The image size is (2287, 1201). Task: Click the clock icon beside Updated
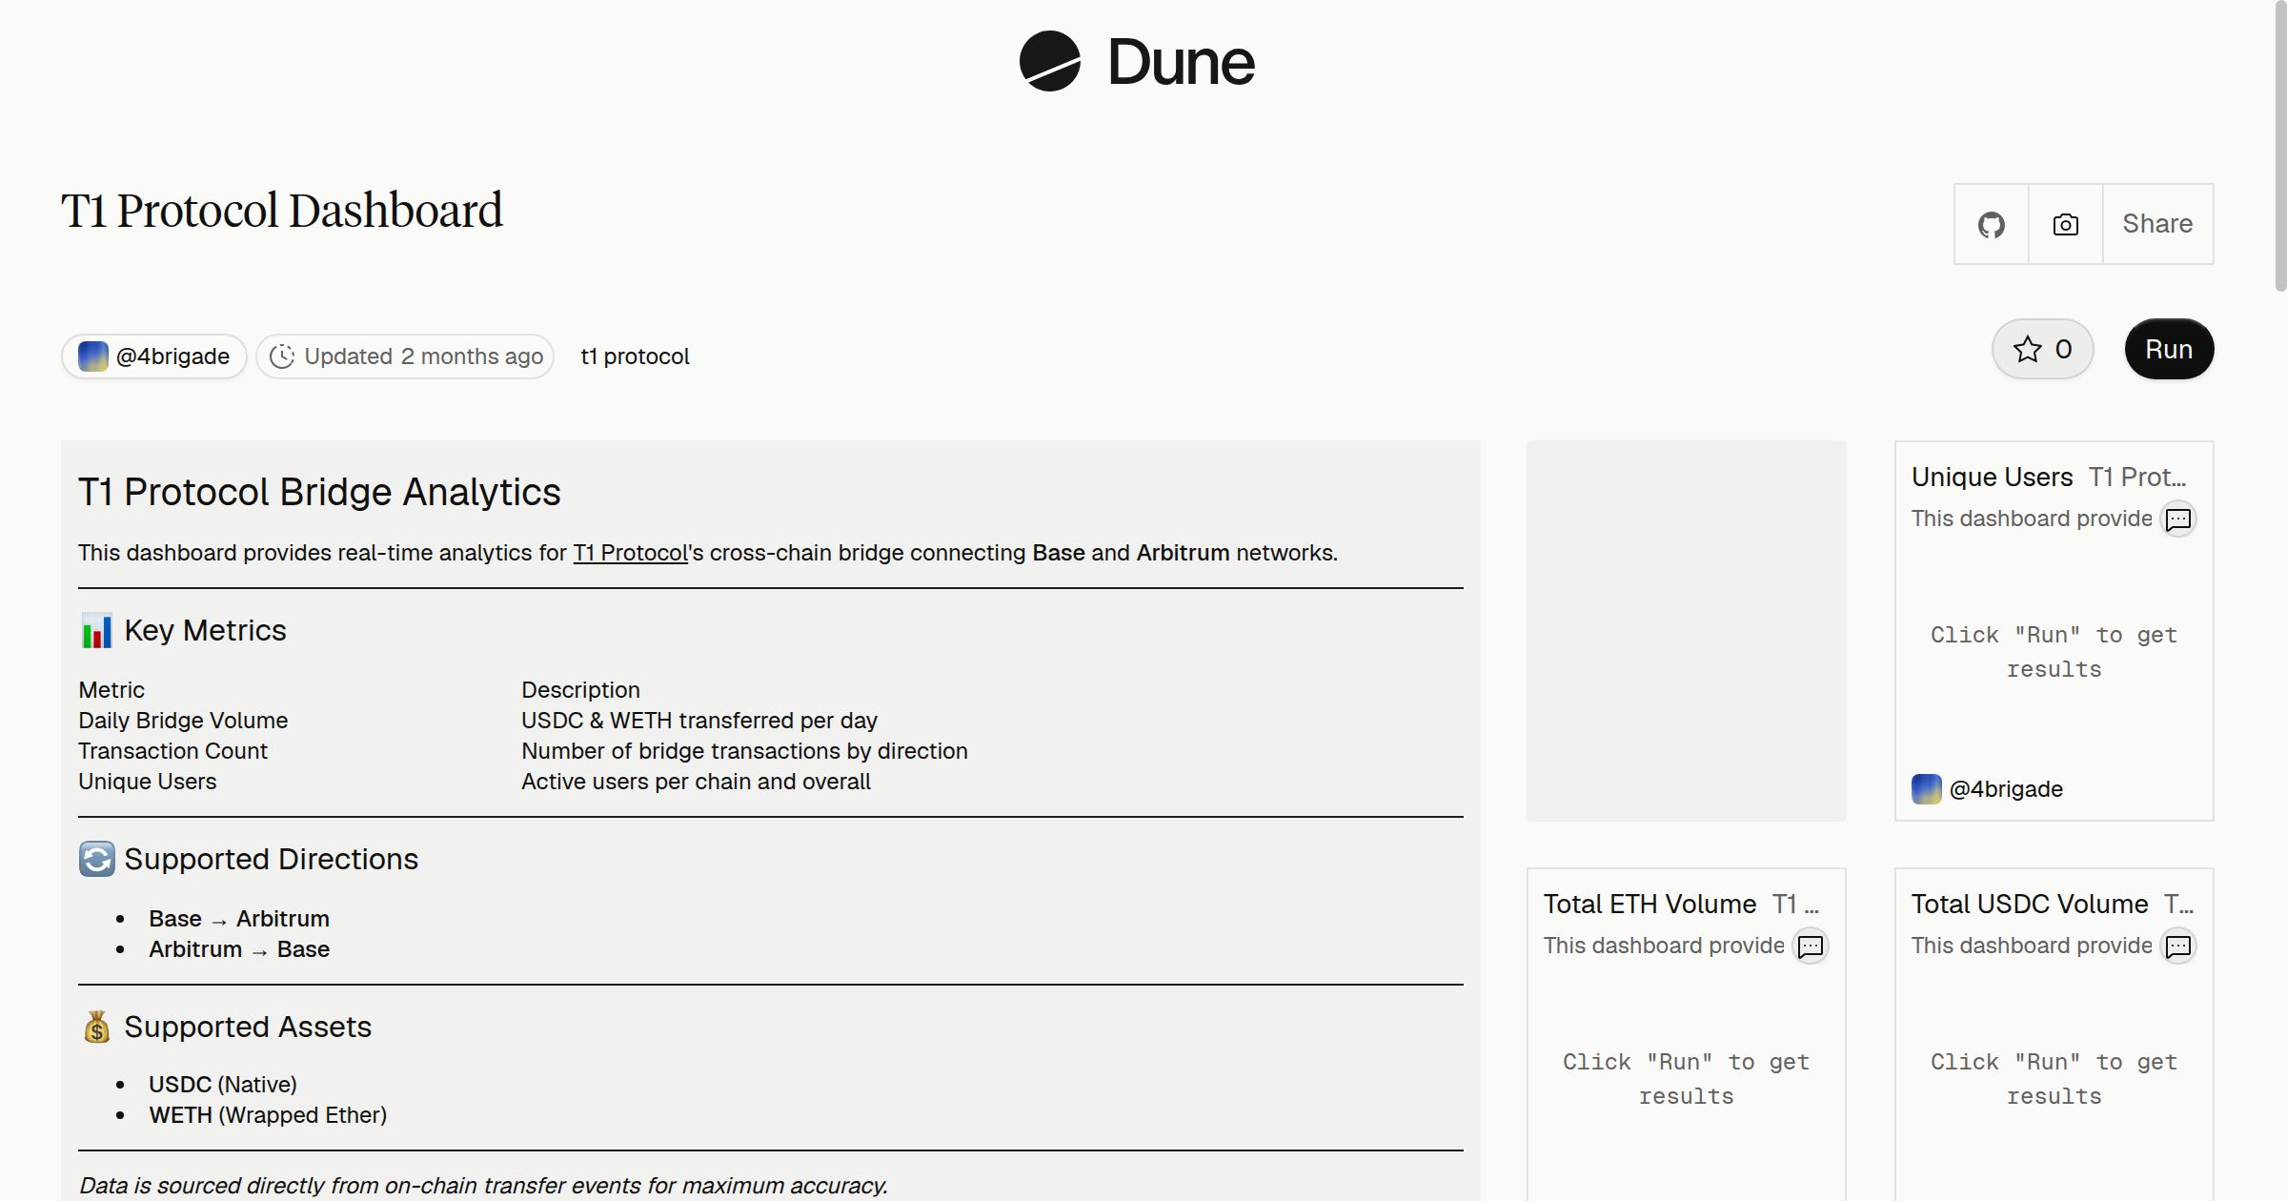(x=282, y=356)
